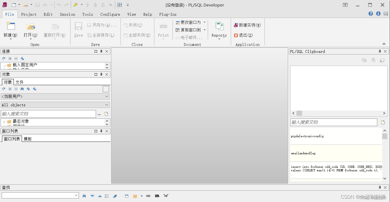This screenshot has height=202, width=390.
Task: Toggle pin on the 连接 panel
Action: coord(101,52)
